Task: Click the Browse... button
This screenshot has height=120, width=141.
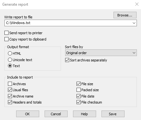Action: pos(125,15)
